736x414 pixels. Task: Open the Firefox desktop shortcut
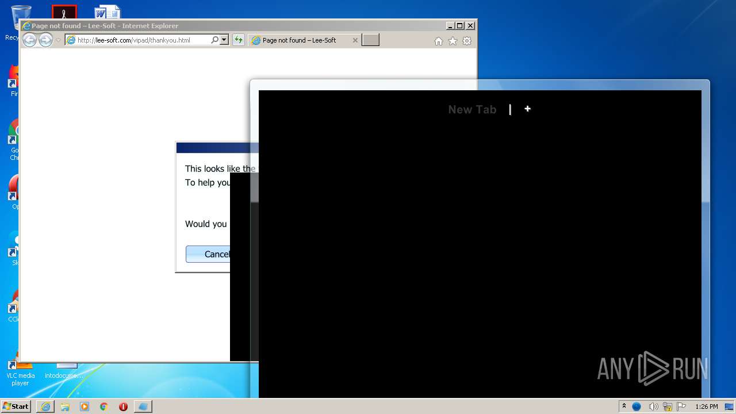[x=14, y=80]
